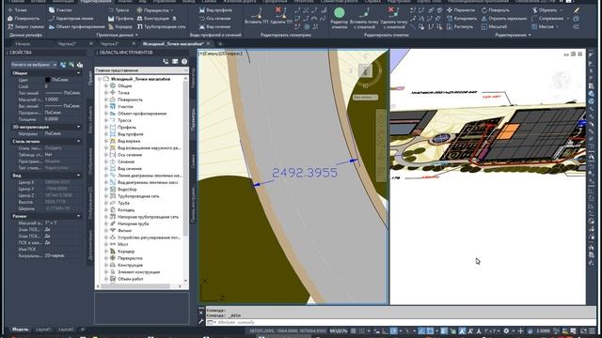Select the Масштаб edit tool
Image resolution: width=602 pixels, height=338 pixels.
click(494, 27)
